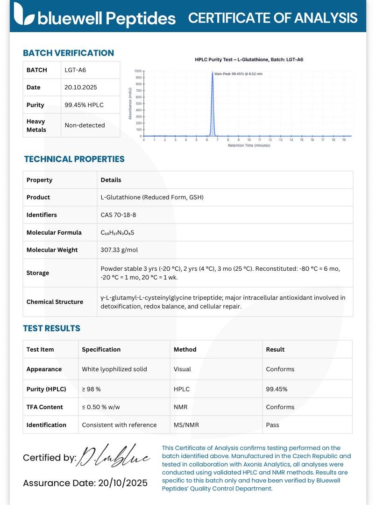Select the TFA Content Conforms result
This screenshot has width=376, height=505.
(280, 407)
